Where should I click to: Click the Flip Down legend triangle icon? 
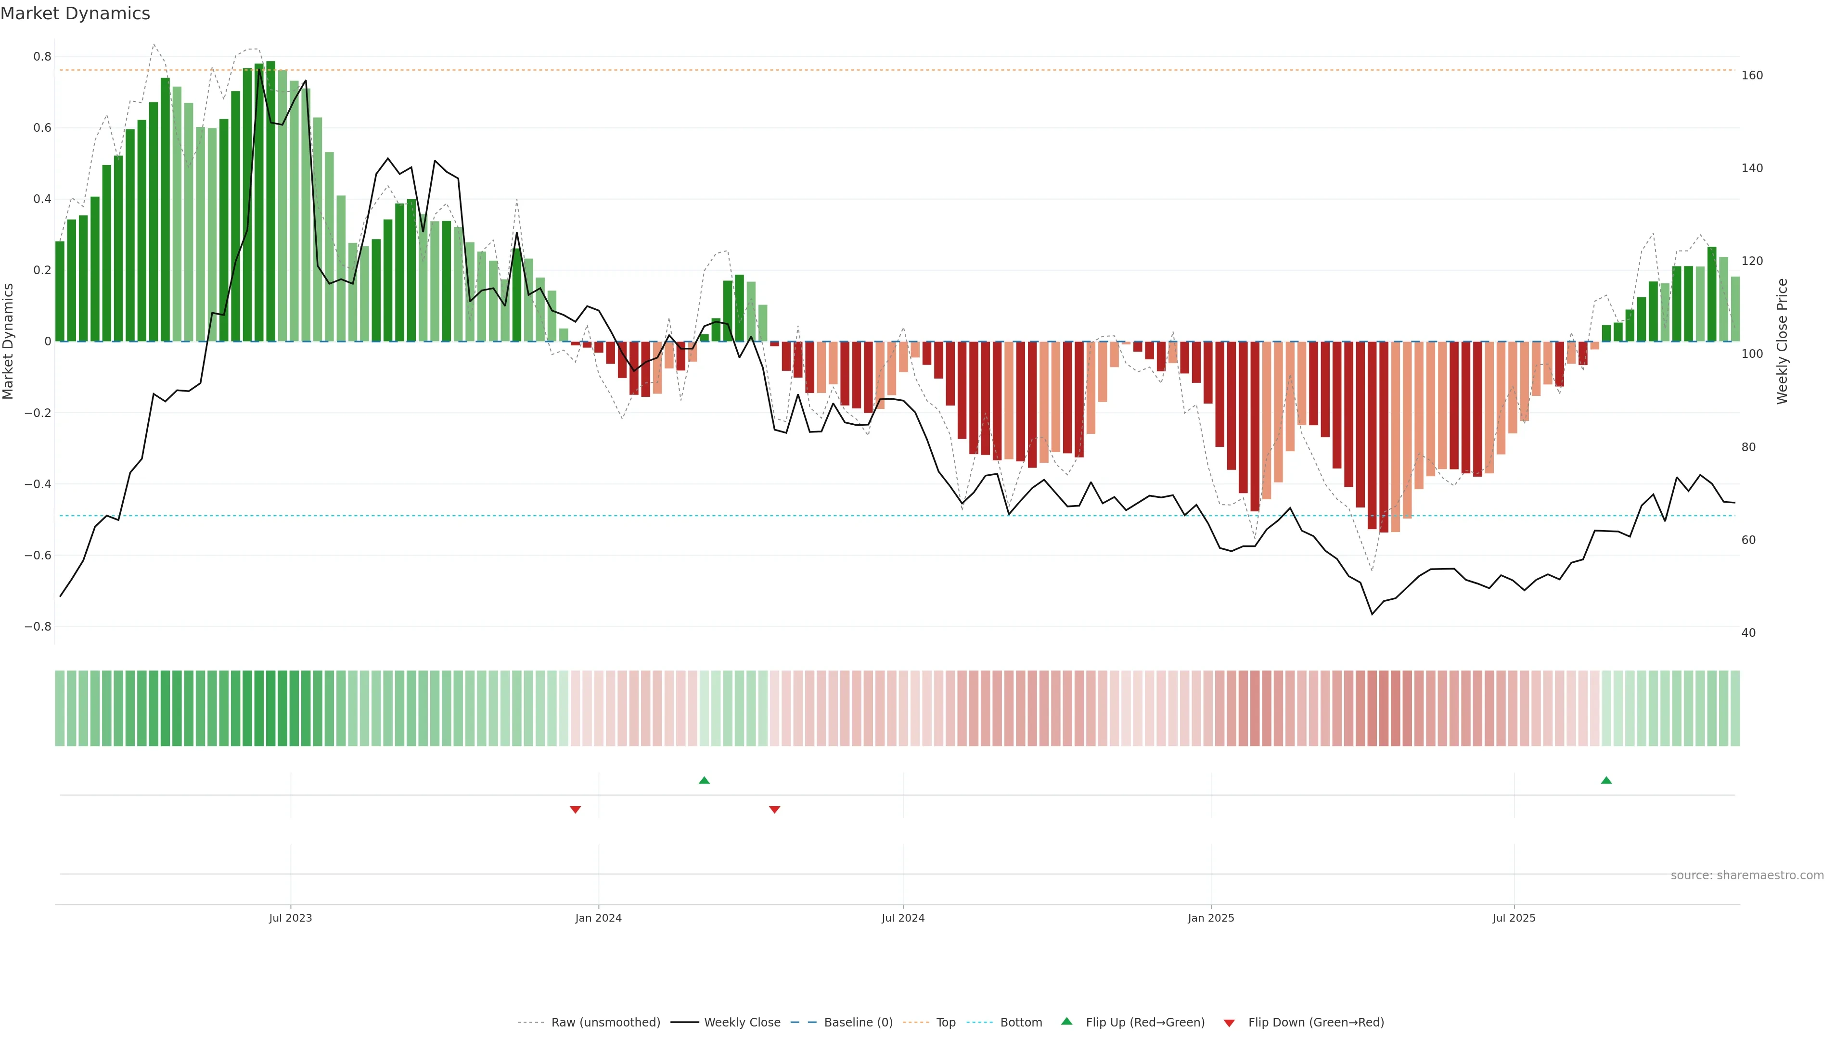[x=1229, y=1023]
